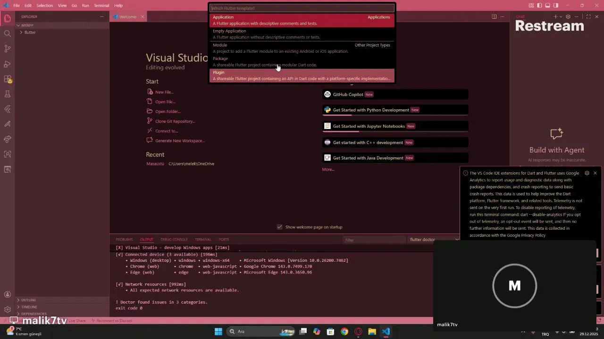Open the Extensions view
604x339 pixels.
pos(8,79)
